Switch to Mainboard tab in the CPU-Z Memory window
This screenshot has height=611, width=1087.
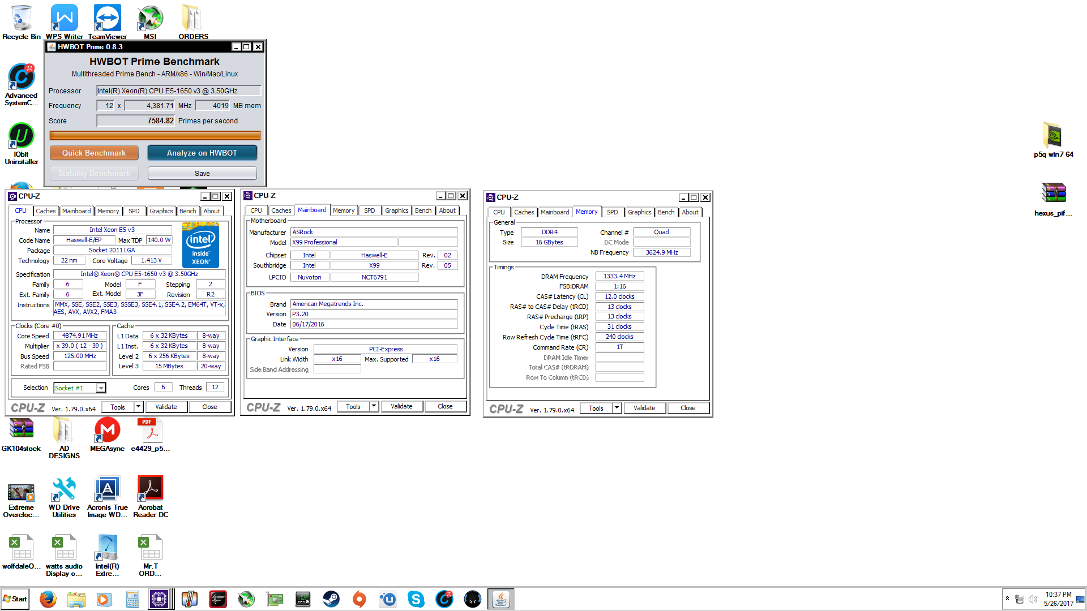pos(555,212)
